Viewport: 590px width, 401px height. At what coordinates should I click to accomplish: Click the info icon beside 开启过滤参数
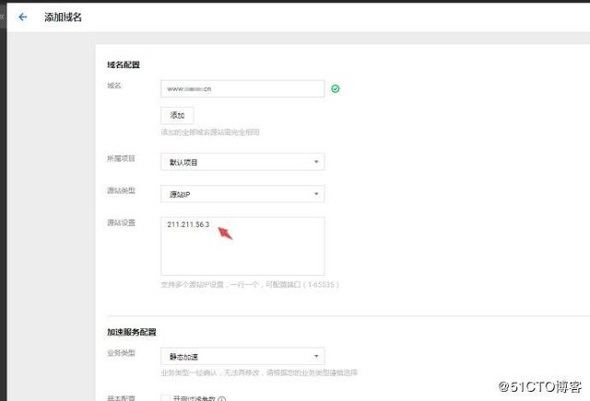[x=221, y=399]
